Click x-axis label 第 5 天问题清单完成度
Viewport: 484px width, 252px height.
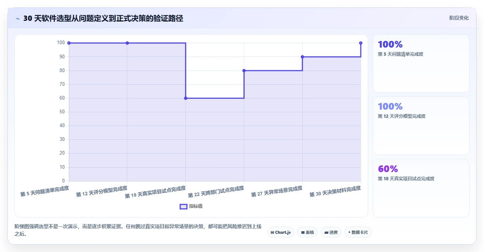point(45,191)
